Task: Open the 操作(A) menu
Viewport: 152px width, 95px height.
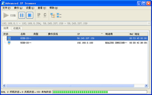Action: point(18,8)
